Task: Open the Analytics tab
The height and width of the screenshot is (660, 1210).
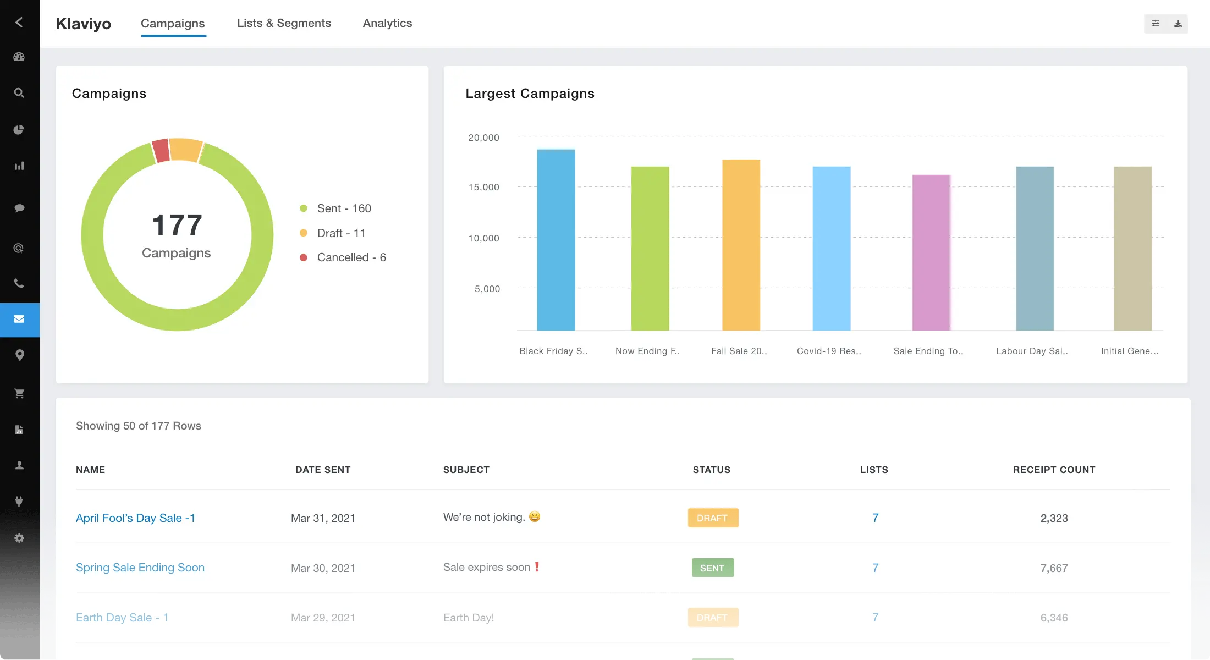Action: pyautogui.click(x=387, y=23)
